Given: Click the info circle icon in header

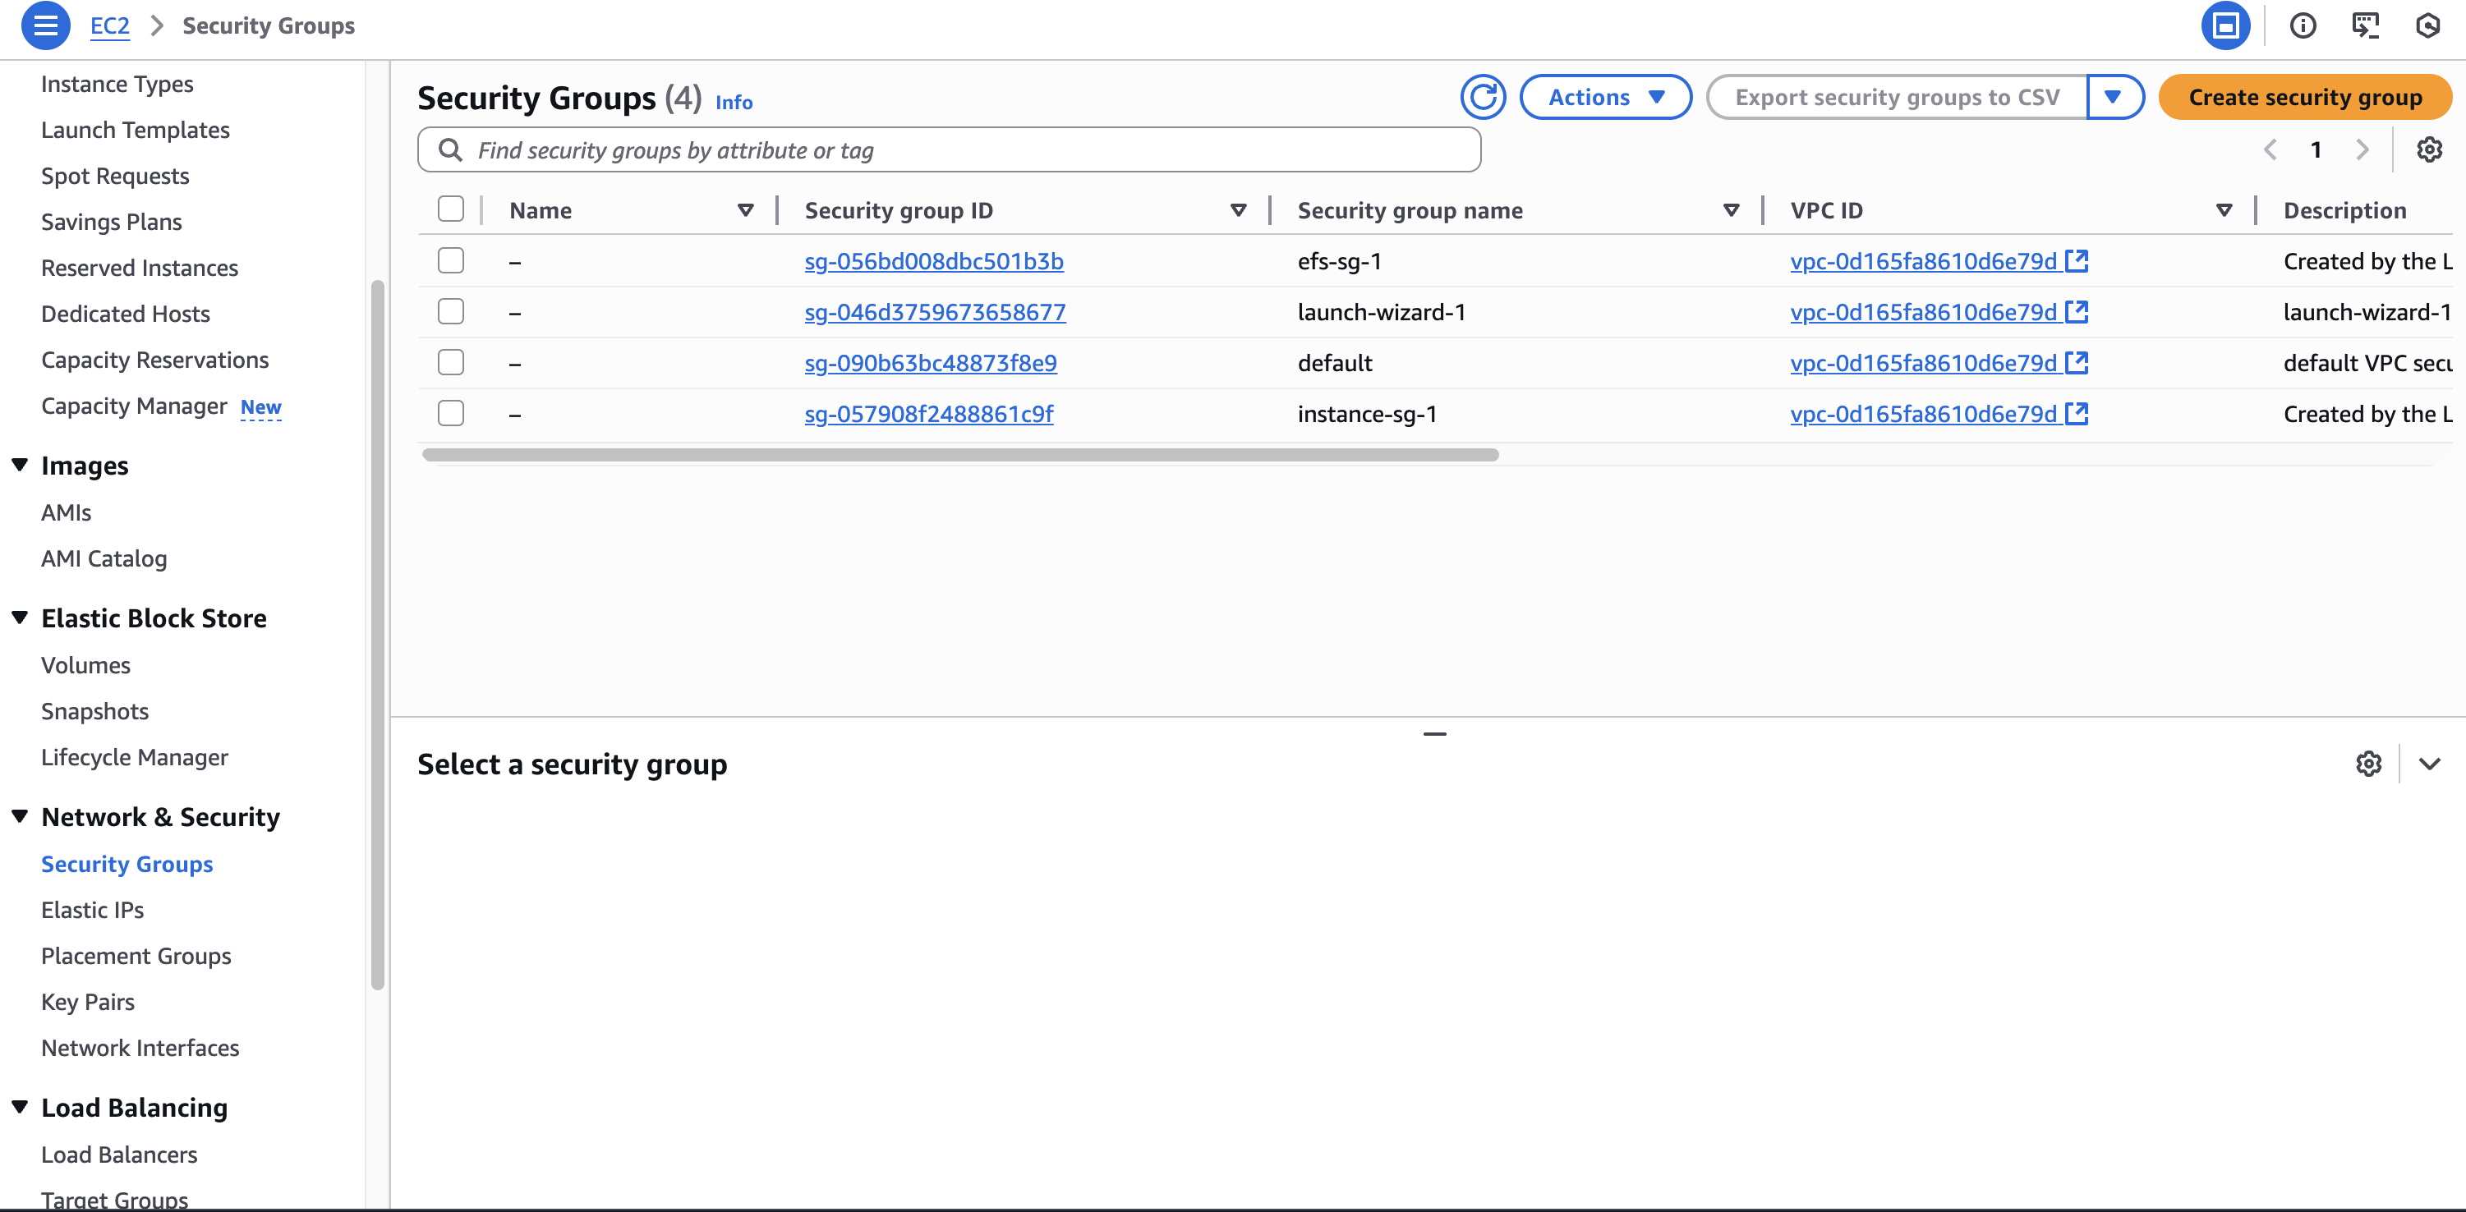Looking at the screenshot, I should (x=2303, y=25).
